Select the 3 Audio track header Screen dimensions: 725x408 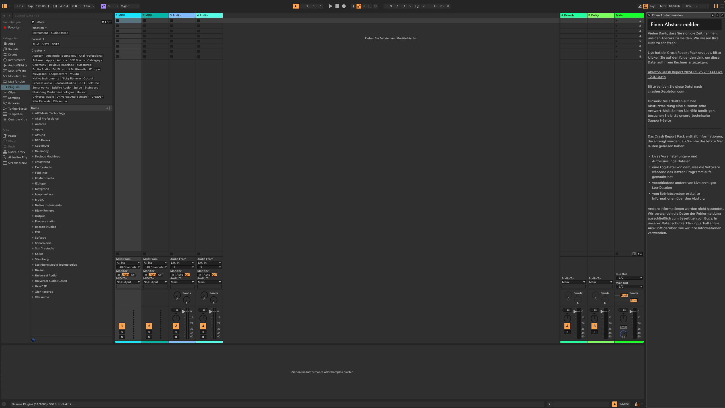click(182, 15)
